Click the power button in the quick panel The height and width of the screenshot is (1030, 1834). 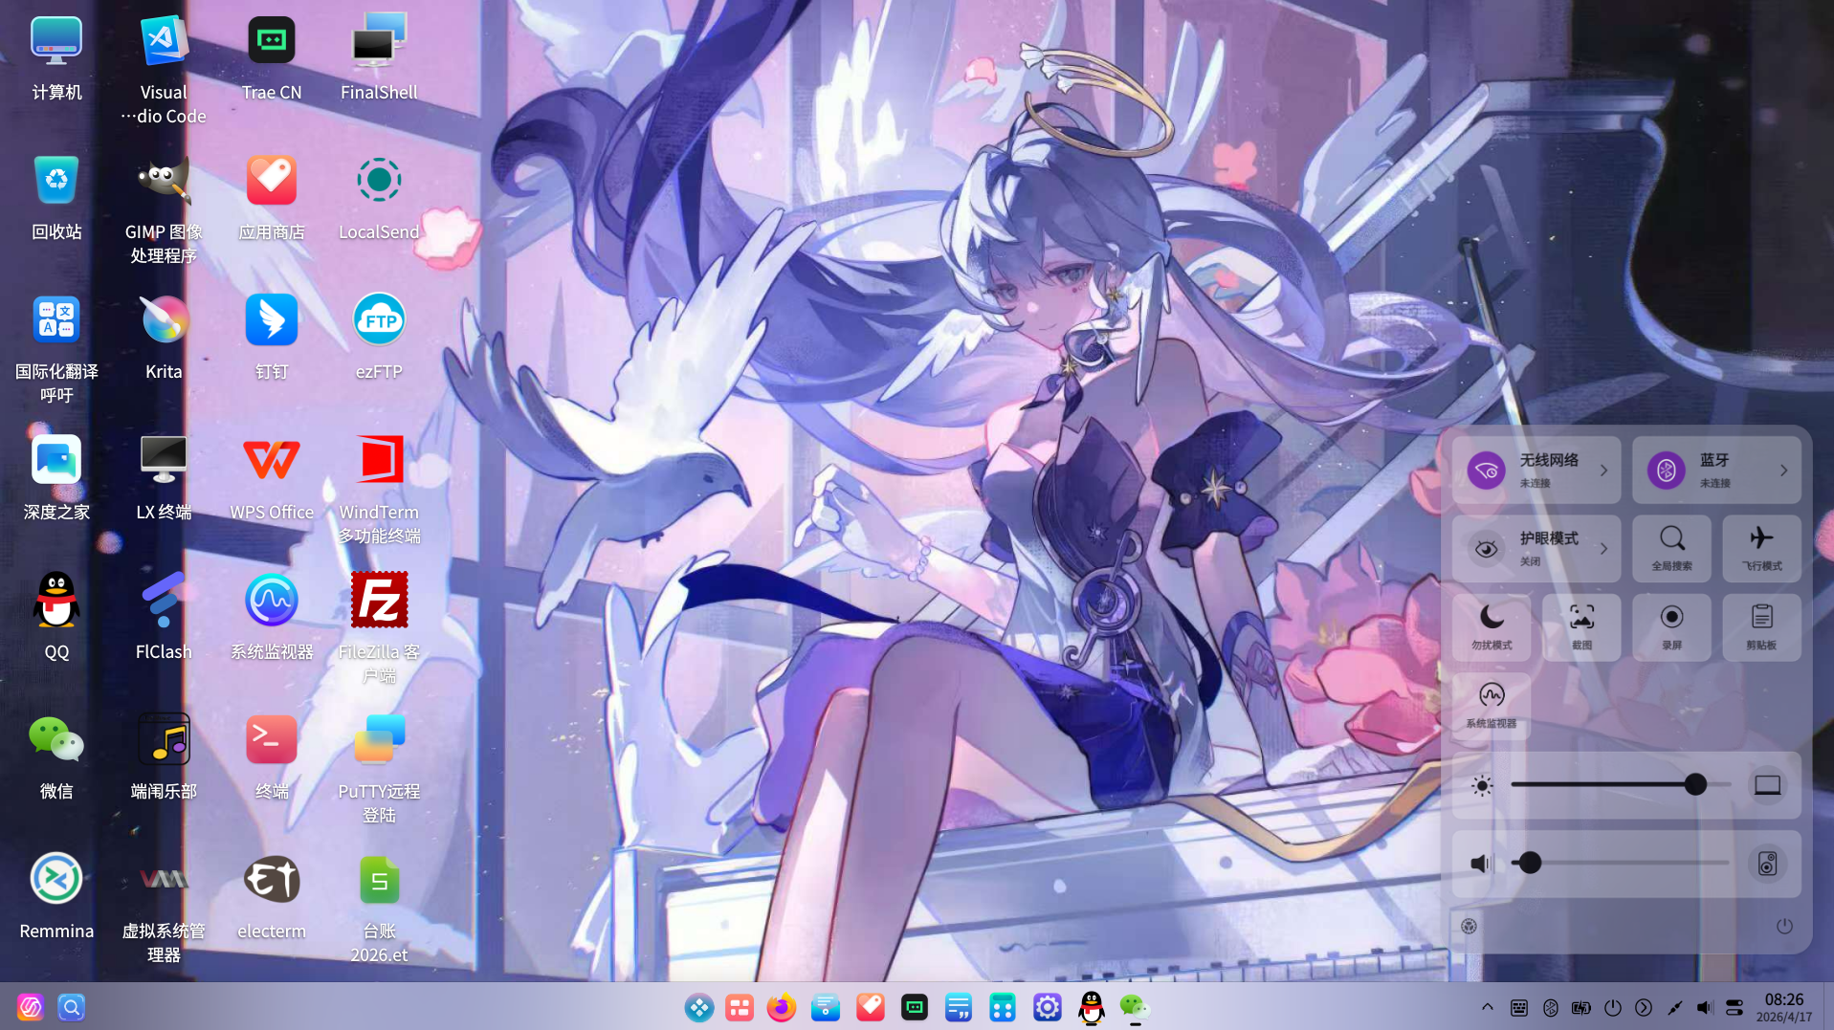(x=1784, y=926)
